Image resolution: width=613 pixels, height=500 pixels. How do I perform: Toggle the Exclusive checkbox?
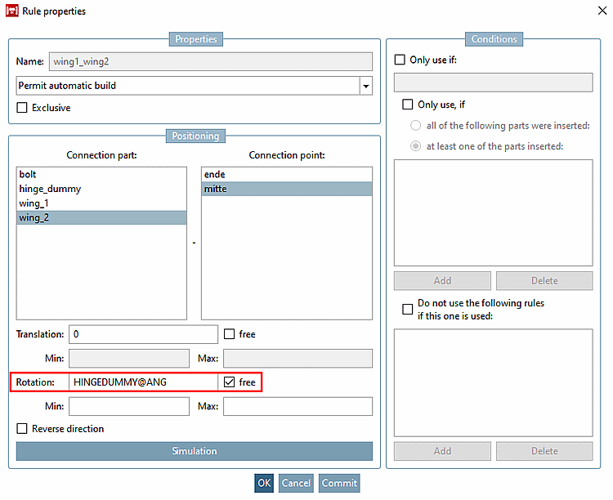pyautogui.click(x=22, y=108)
